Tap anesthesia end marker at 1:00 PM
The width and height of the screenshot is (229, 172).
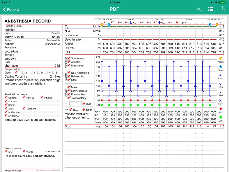pos(217,24)
